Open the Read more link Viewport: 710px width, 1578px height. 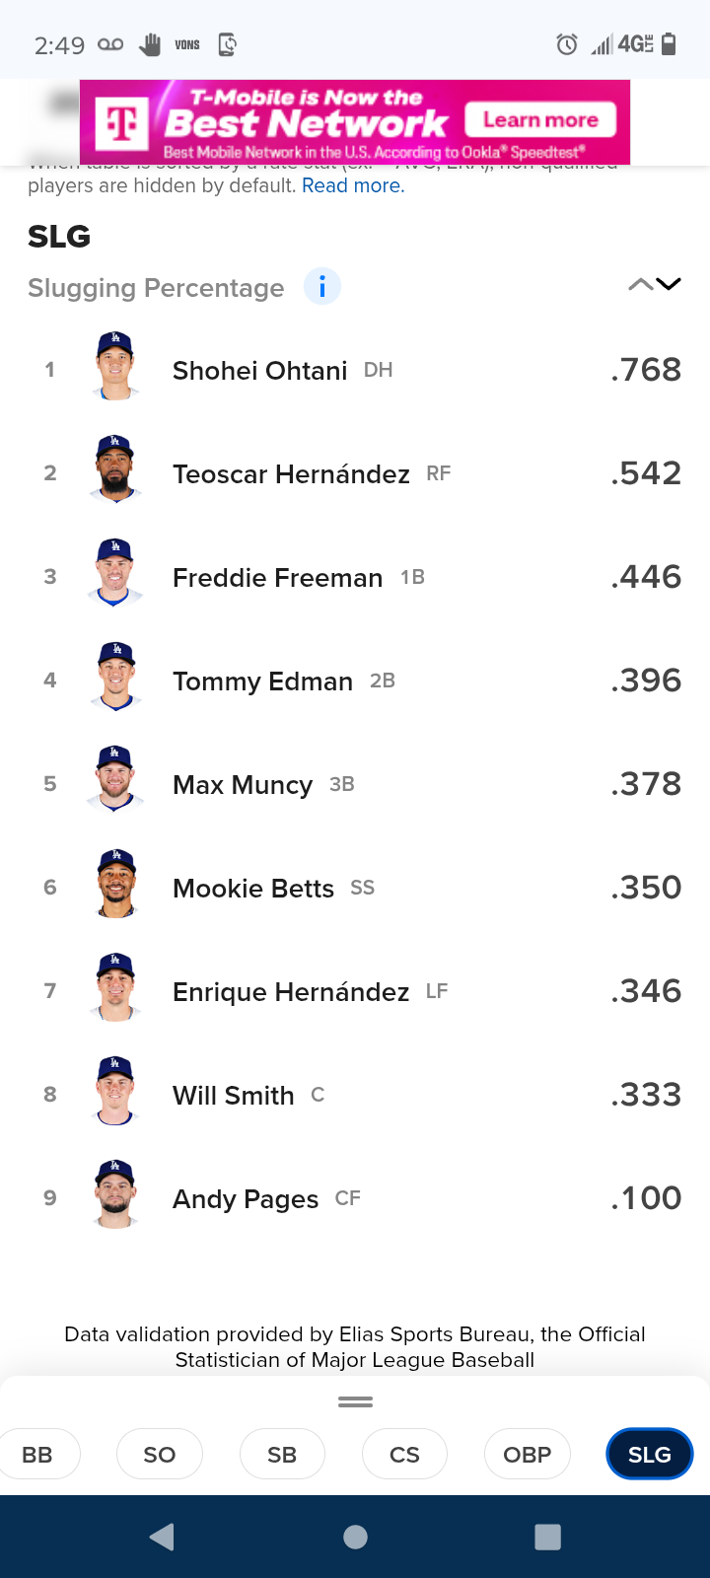tap(353, 185)
